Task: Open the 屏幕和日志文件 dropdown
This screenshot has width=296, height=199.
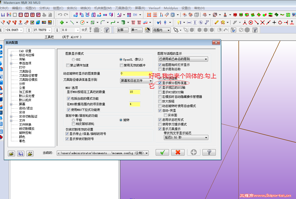Action: tap(136, 81)
